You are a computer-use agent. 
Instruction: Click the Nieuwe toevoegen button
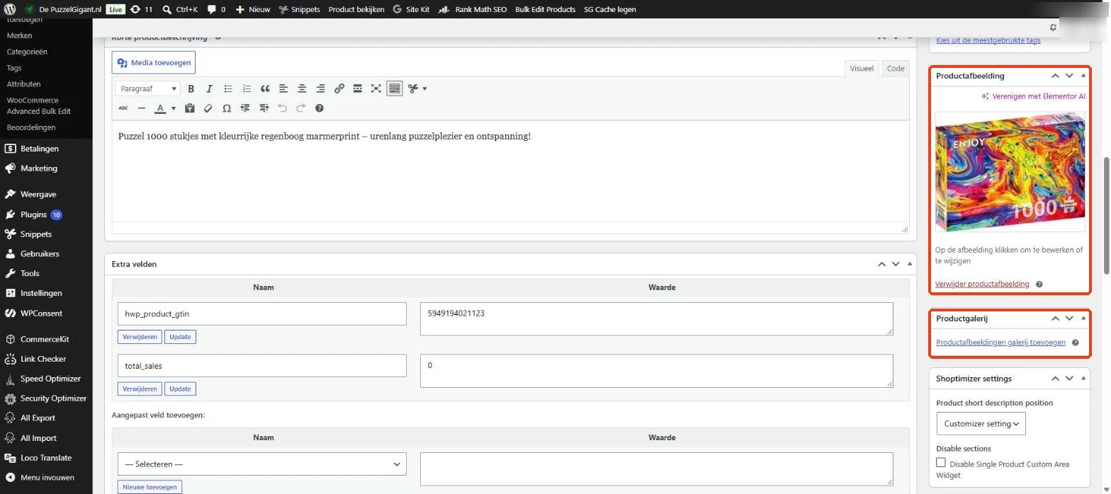(150, 487)
